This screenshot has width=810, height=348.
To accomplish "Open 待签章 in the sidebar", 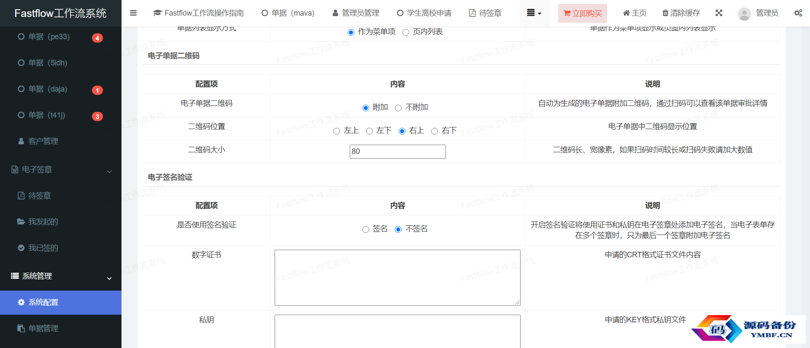I will click(x=61, y=196).
